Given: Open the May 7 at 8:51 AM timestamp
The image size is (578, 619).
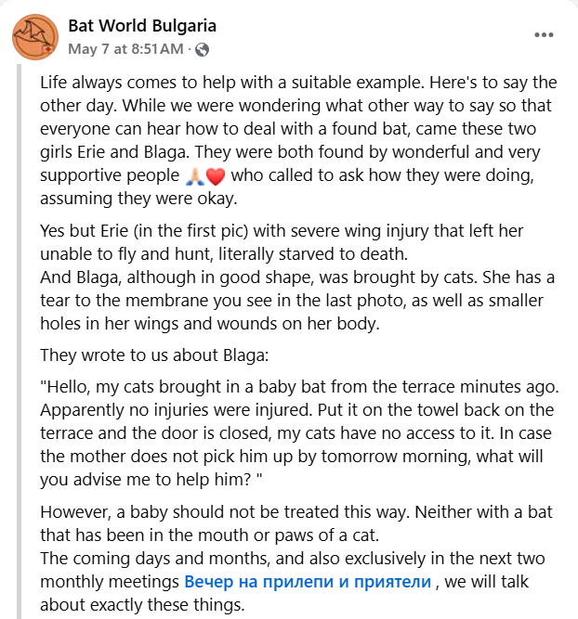Looking at the screenshot, I should tap(125, 49).
